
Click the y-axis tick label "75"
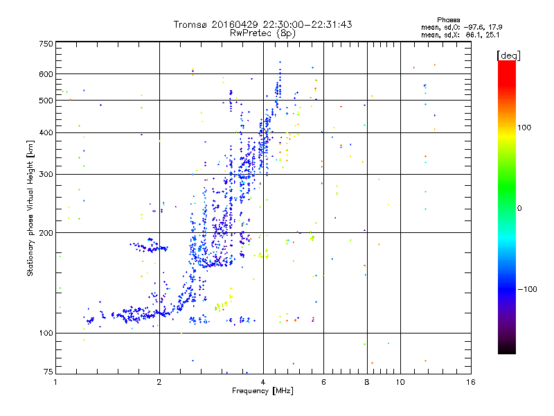(x=48, y=372)
